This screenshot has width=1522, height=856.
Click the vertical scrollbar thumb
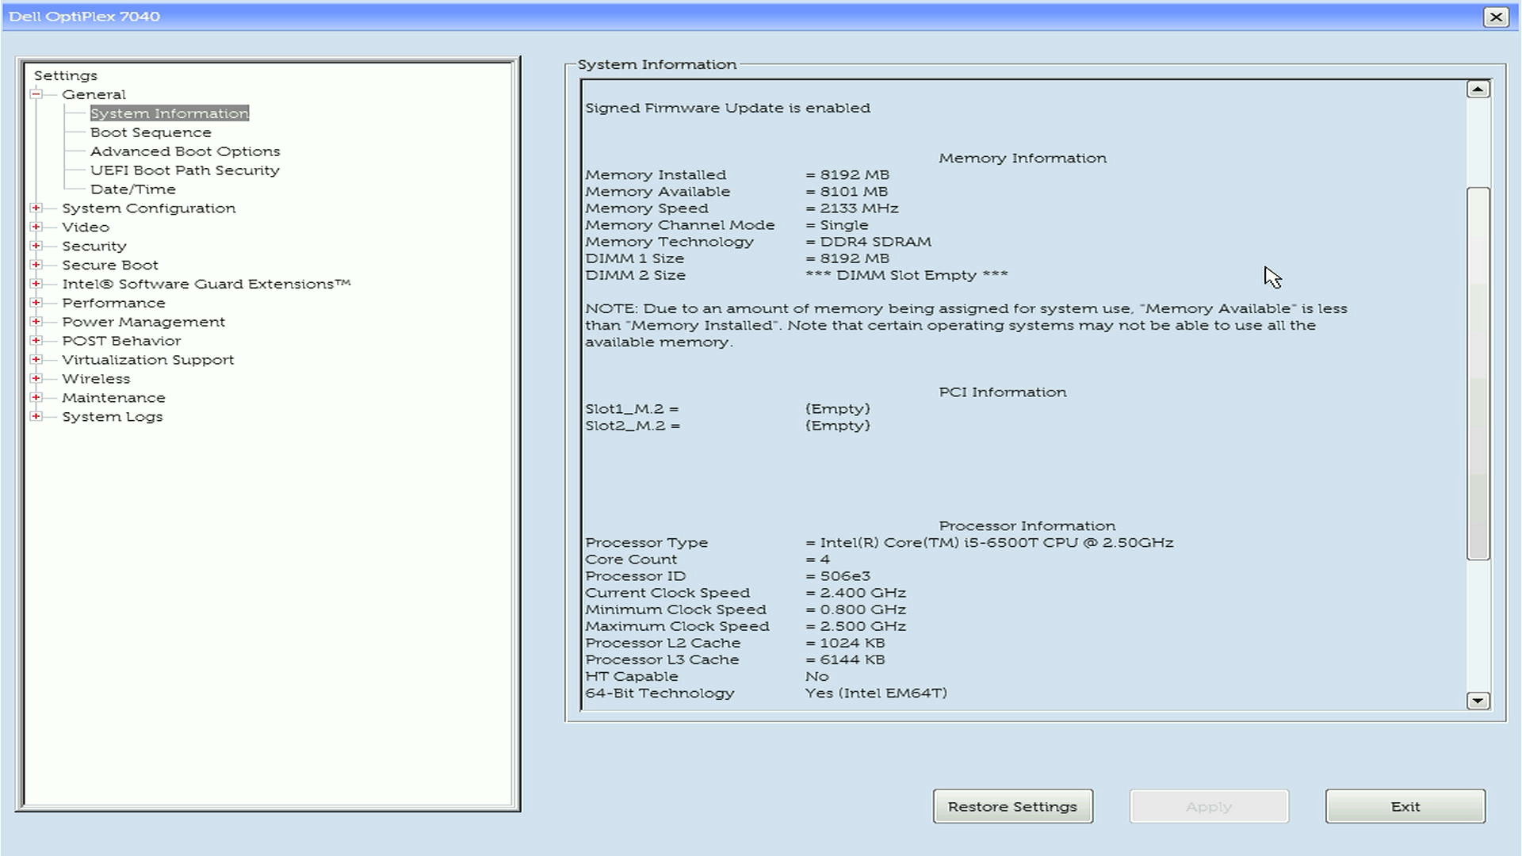1478,373
